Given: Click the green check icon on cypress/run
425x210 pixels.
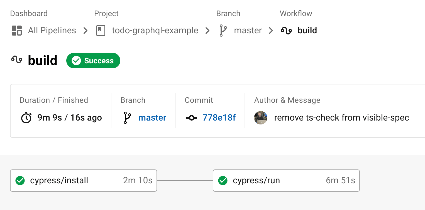Looking at the screenshot, I should 223,181.
